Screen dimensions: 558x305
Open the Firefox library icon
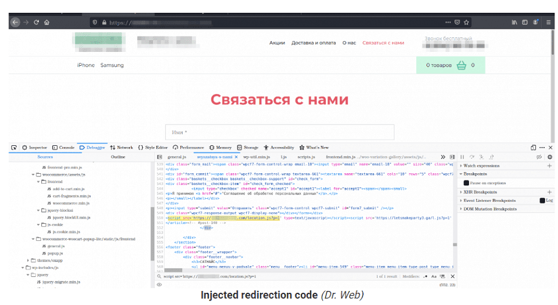[x=515, y=22]
